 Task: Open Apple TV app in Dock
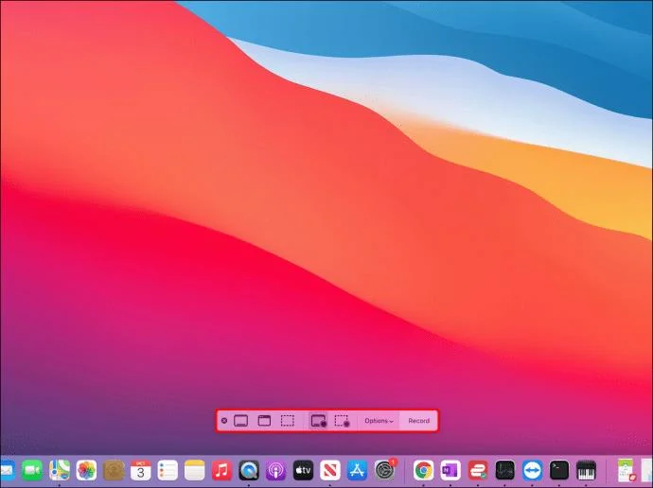(x=303, y=470)
